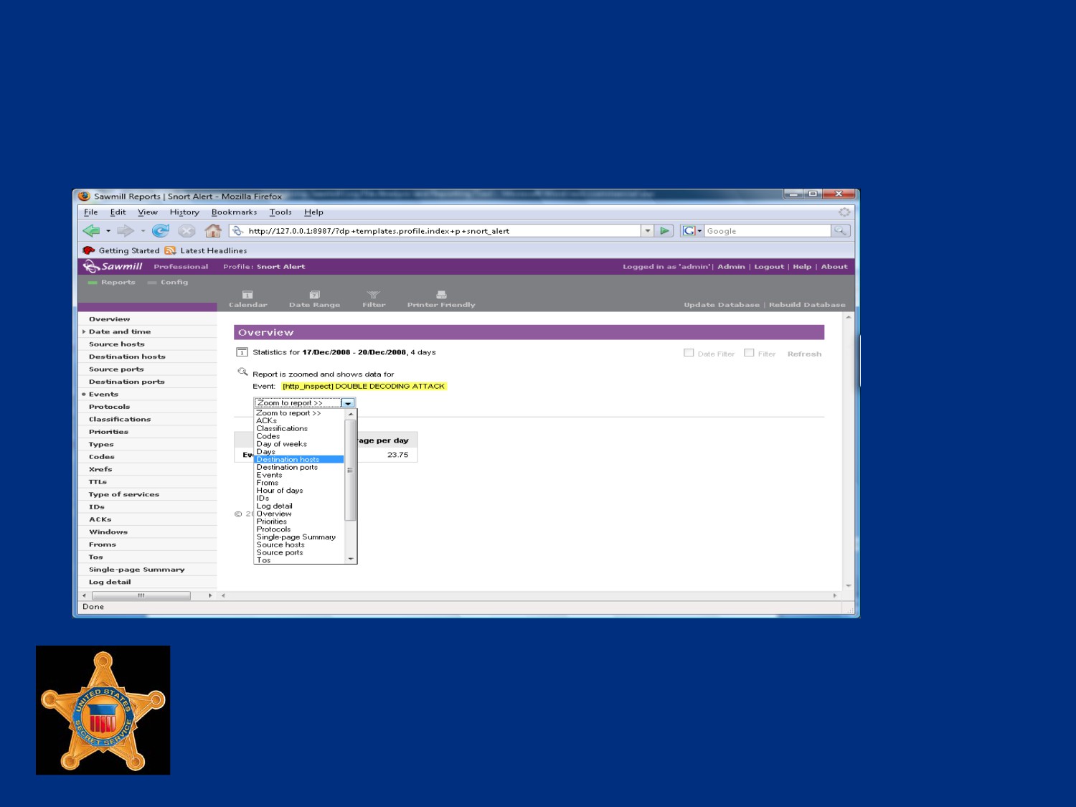Click the Admin link in the Sawmill header
The width and height of the screenshot is (1076, 807).
click(731, 267)
